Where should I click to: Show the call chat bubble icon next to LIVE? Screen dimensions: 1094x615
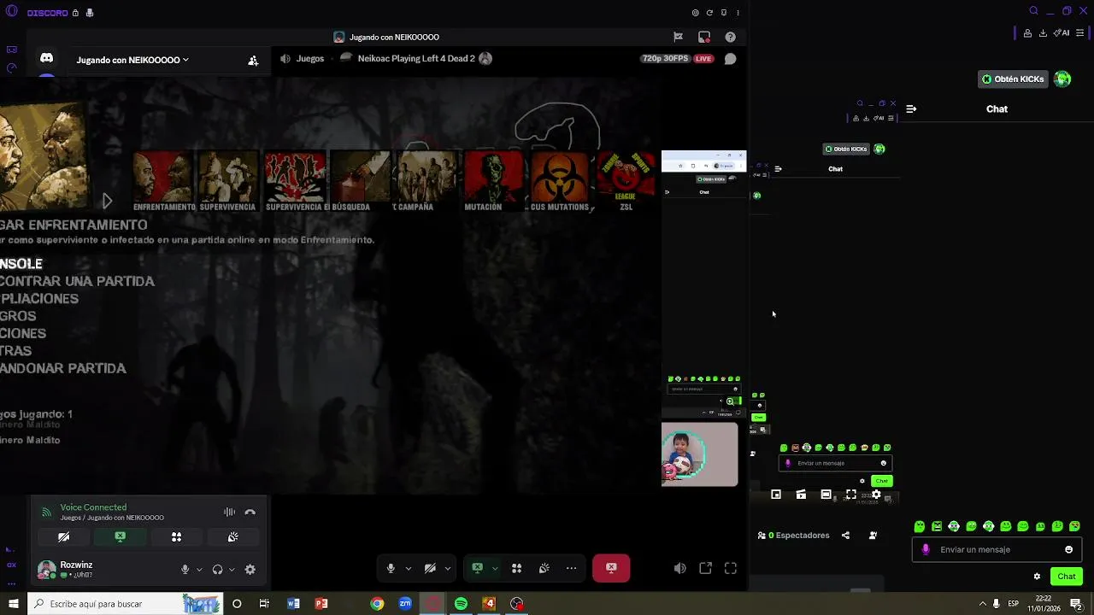[x=730, y=59]
